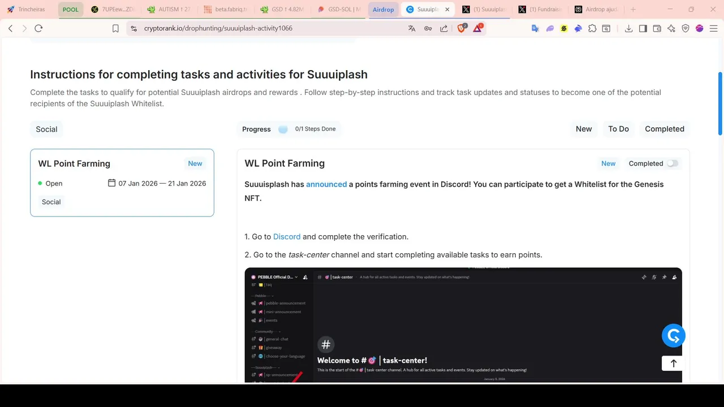The image size is (724, 407).
Task: Switch to the GSD 4.82M tab
Action: 282,10
